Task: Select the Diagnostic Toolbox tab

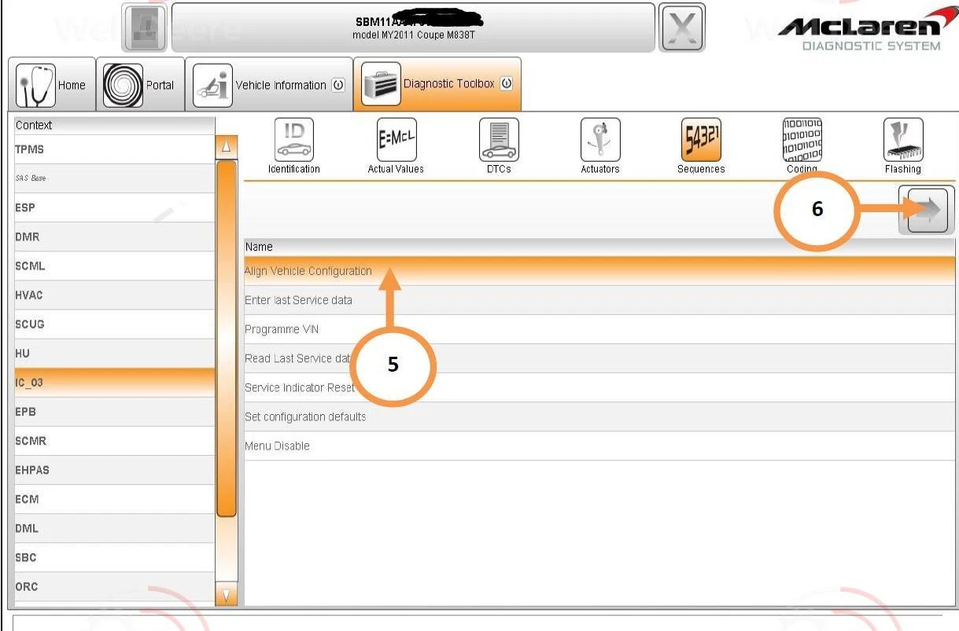Action: [x=437, y=84]
